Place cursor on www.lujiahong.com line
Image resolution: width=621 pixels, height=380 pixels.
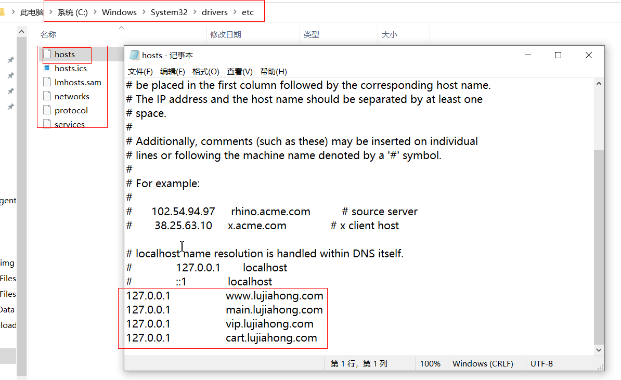pos(274,296)
